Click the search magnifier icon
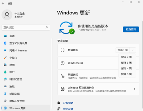This screenshot has width=143, height=111. pos(47,27)
